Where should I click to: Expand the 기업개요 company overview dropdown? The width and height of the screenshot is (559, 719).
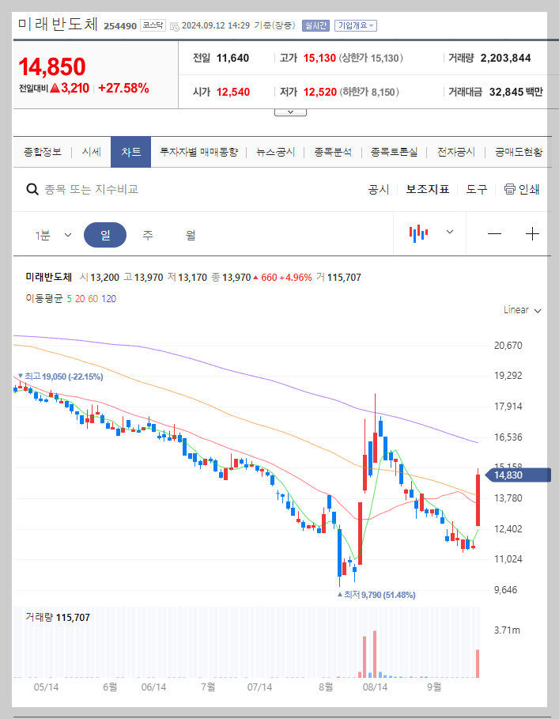357,25
